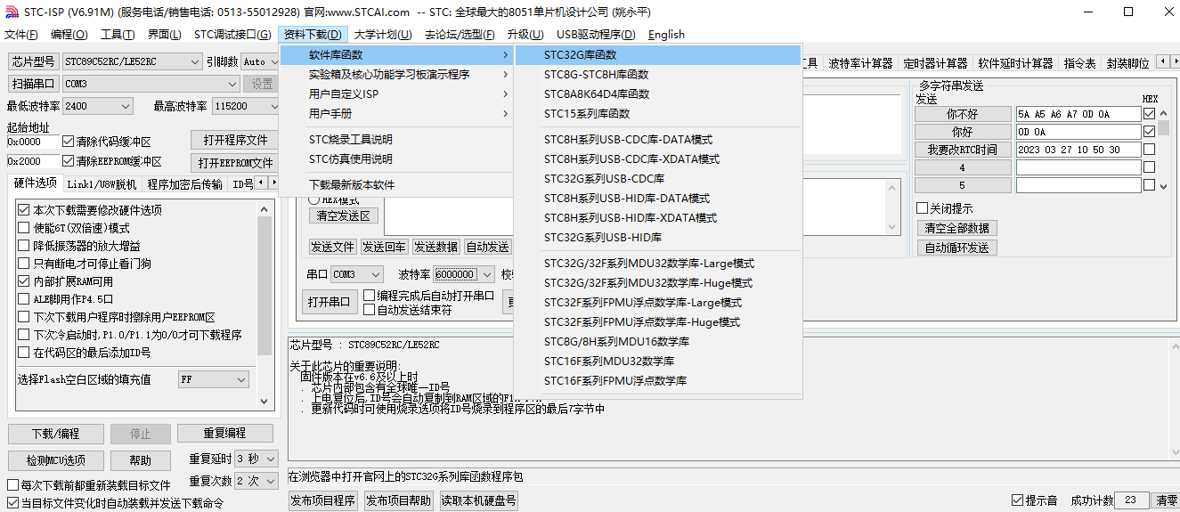This screenshot has height=512, width=1180.
Task: Click 清空全部数据 button
Action: 956,228
